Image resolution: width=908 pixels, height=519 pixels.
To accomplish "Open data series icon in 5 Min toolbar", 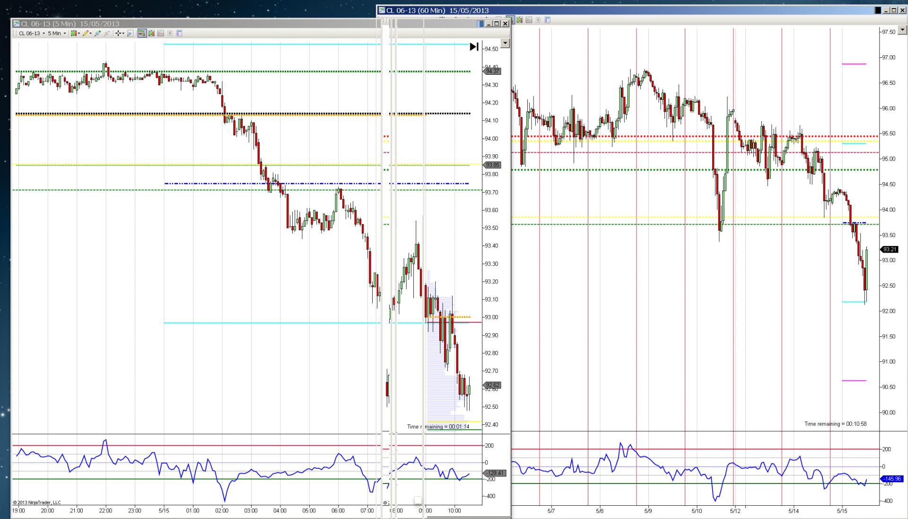I will coord(151,33).
